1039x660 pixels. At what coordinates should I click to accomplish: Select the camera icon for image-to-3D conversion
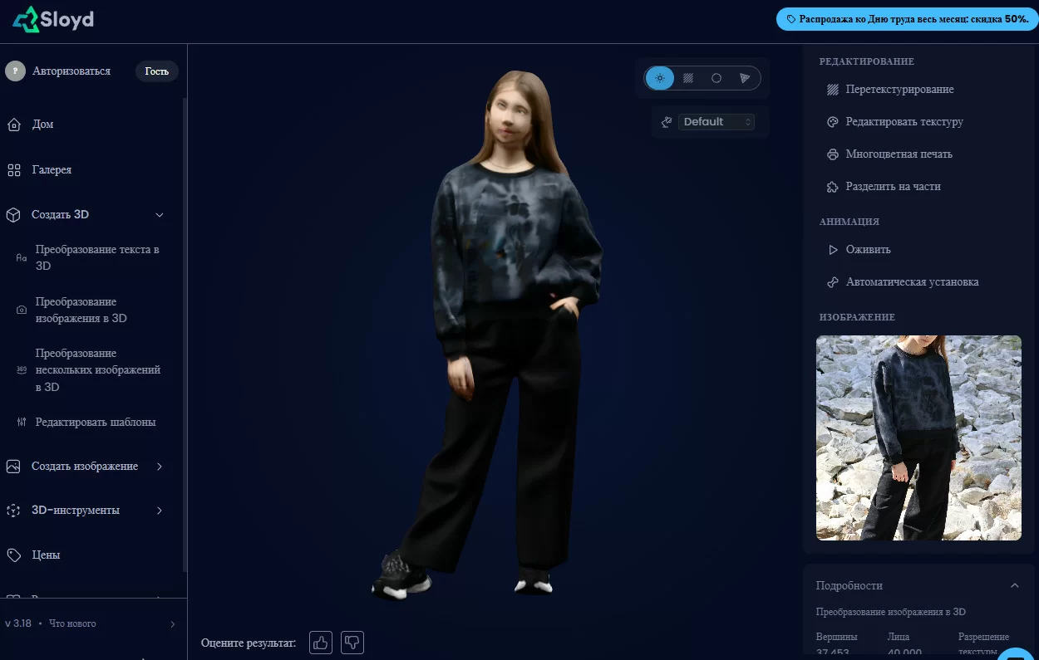coord(22,310)
